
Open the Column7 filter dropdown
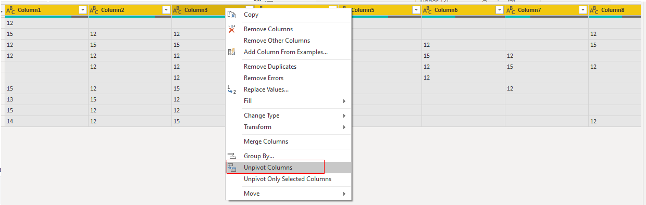point(582,10)
